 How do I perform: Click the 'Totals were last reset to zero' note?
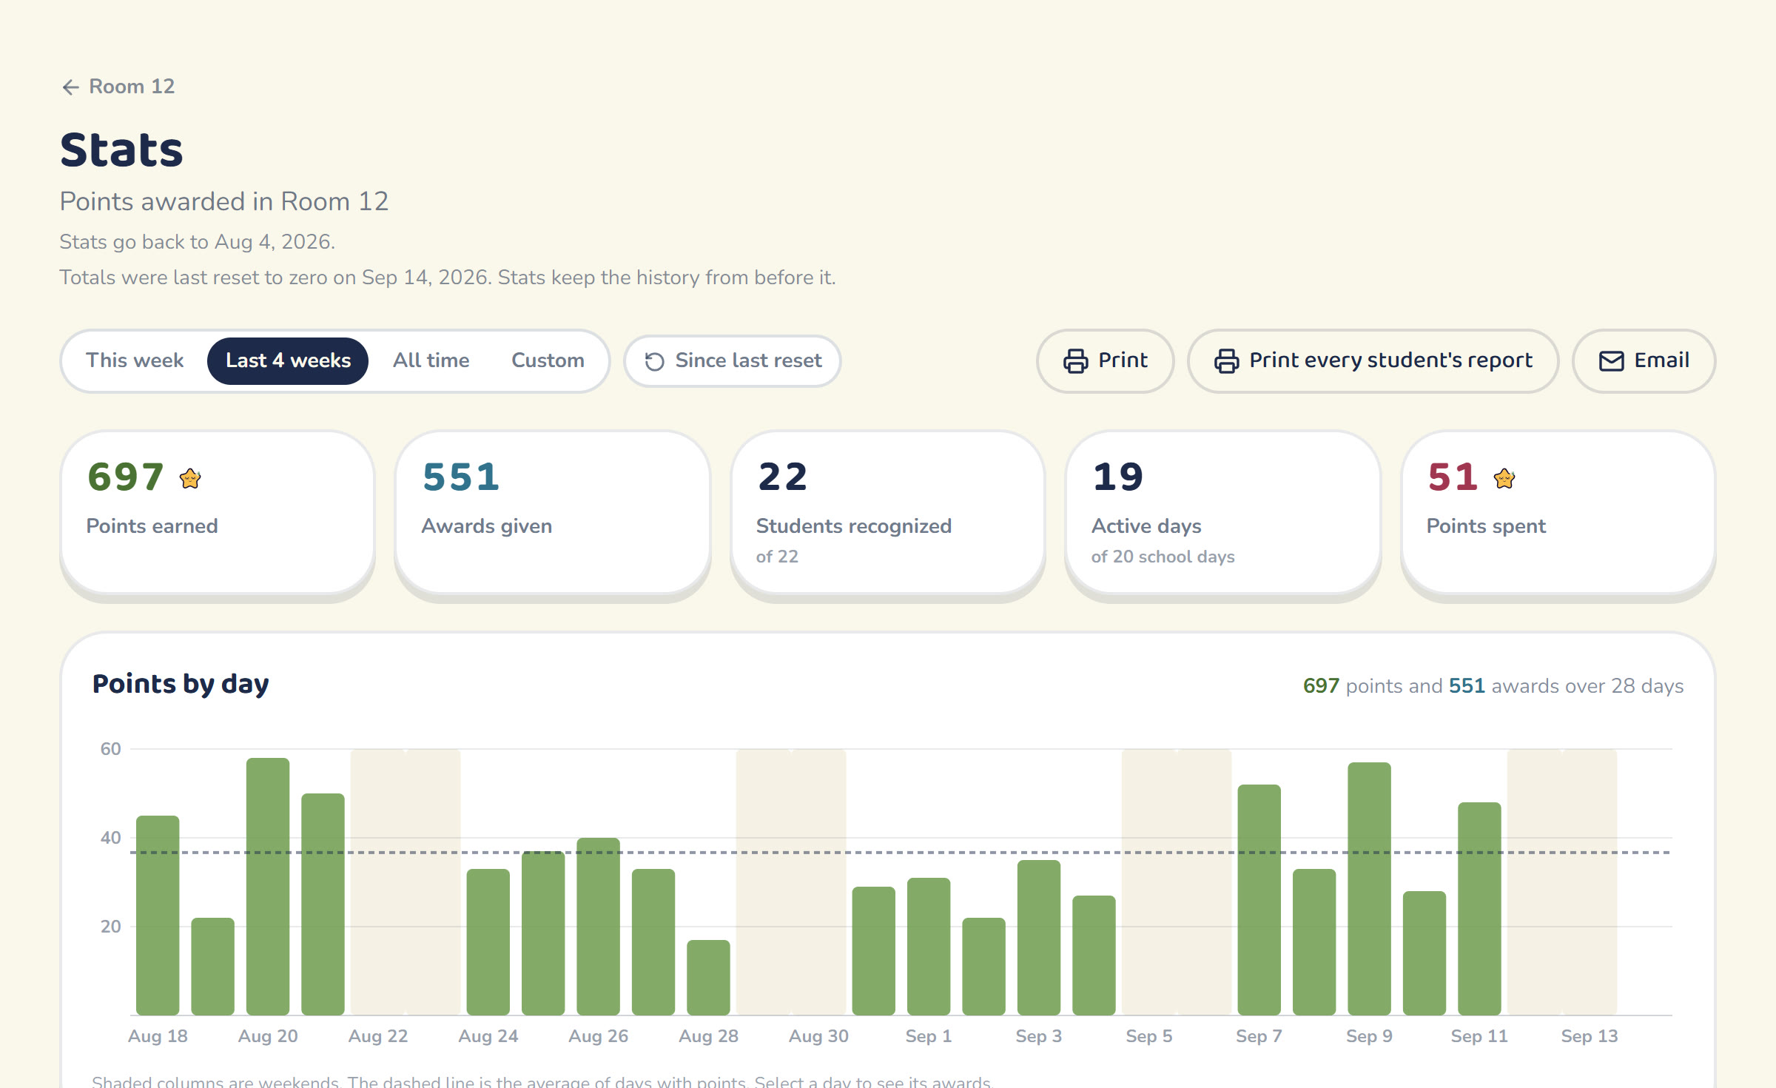click(448, 278)
